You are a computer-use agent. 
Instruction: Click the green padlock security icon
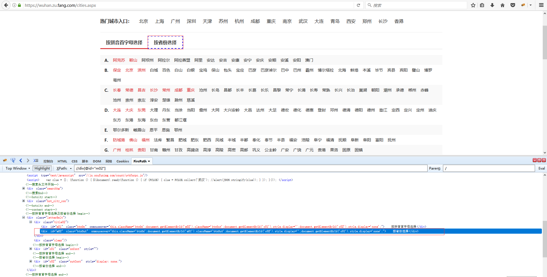point(19,5)
